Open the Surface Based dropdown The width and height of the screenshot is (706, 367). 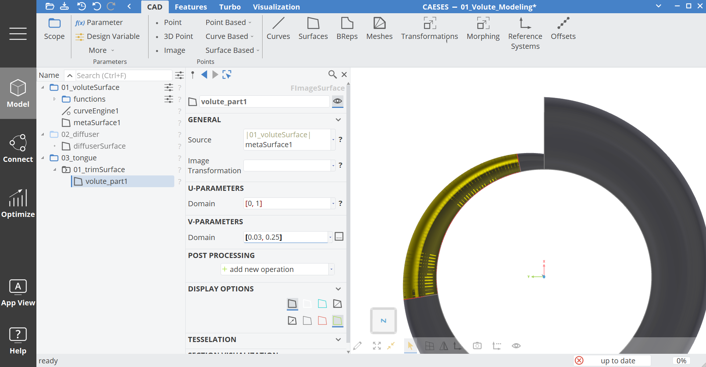[x=232, y=50]
